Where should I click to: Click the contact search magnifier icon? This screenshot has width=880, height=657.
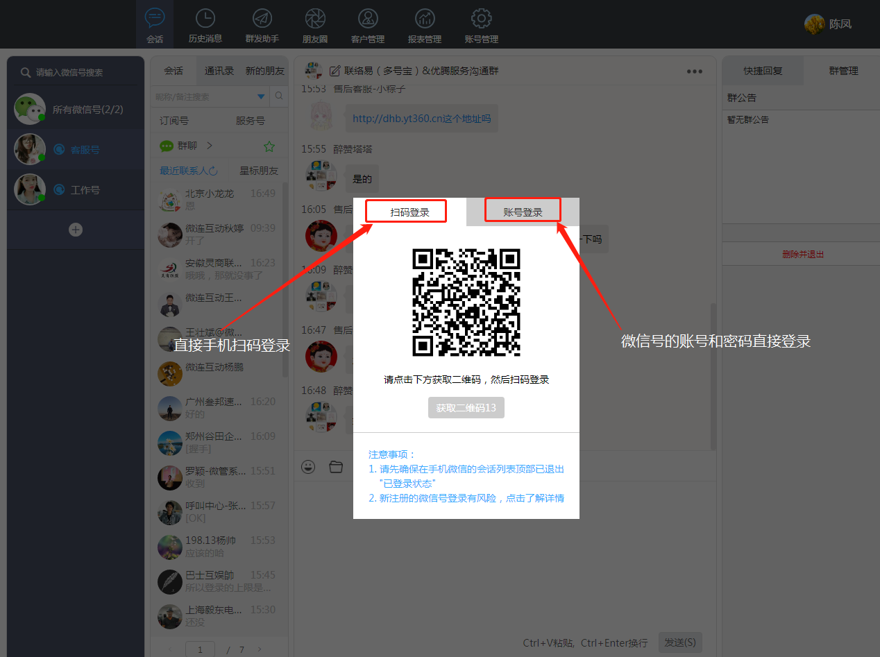click(279, 96)
